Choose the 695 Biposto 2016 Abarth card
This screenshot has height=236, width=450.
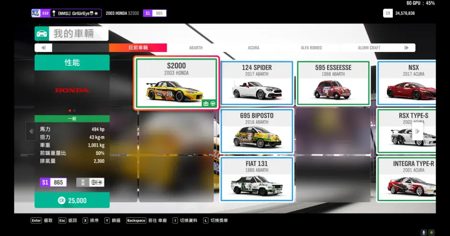[x=257, y=131]
